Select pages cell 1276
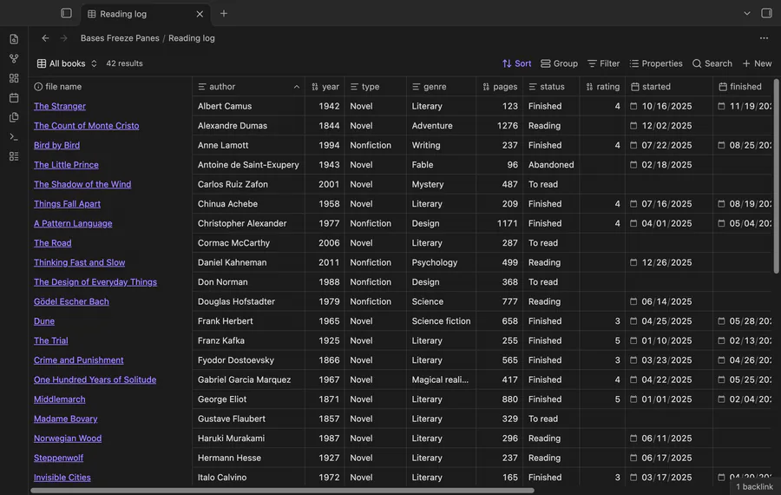The width and height of the screenshot is (781, 495). [500, 126]
